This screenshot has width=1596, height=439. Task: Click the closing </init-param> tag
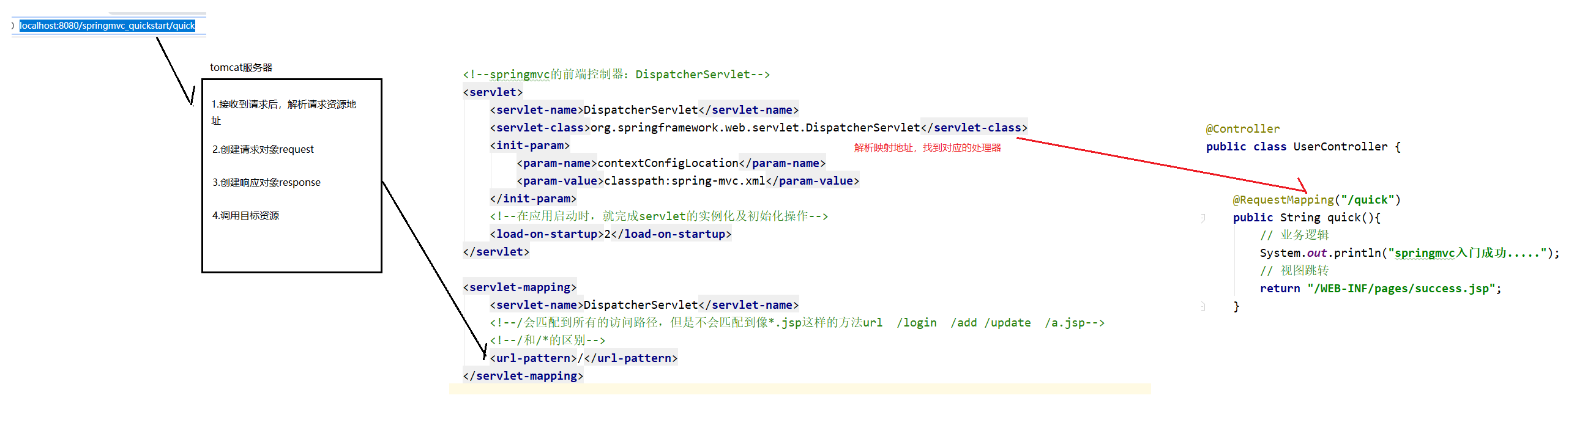click(533, 199)
